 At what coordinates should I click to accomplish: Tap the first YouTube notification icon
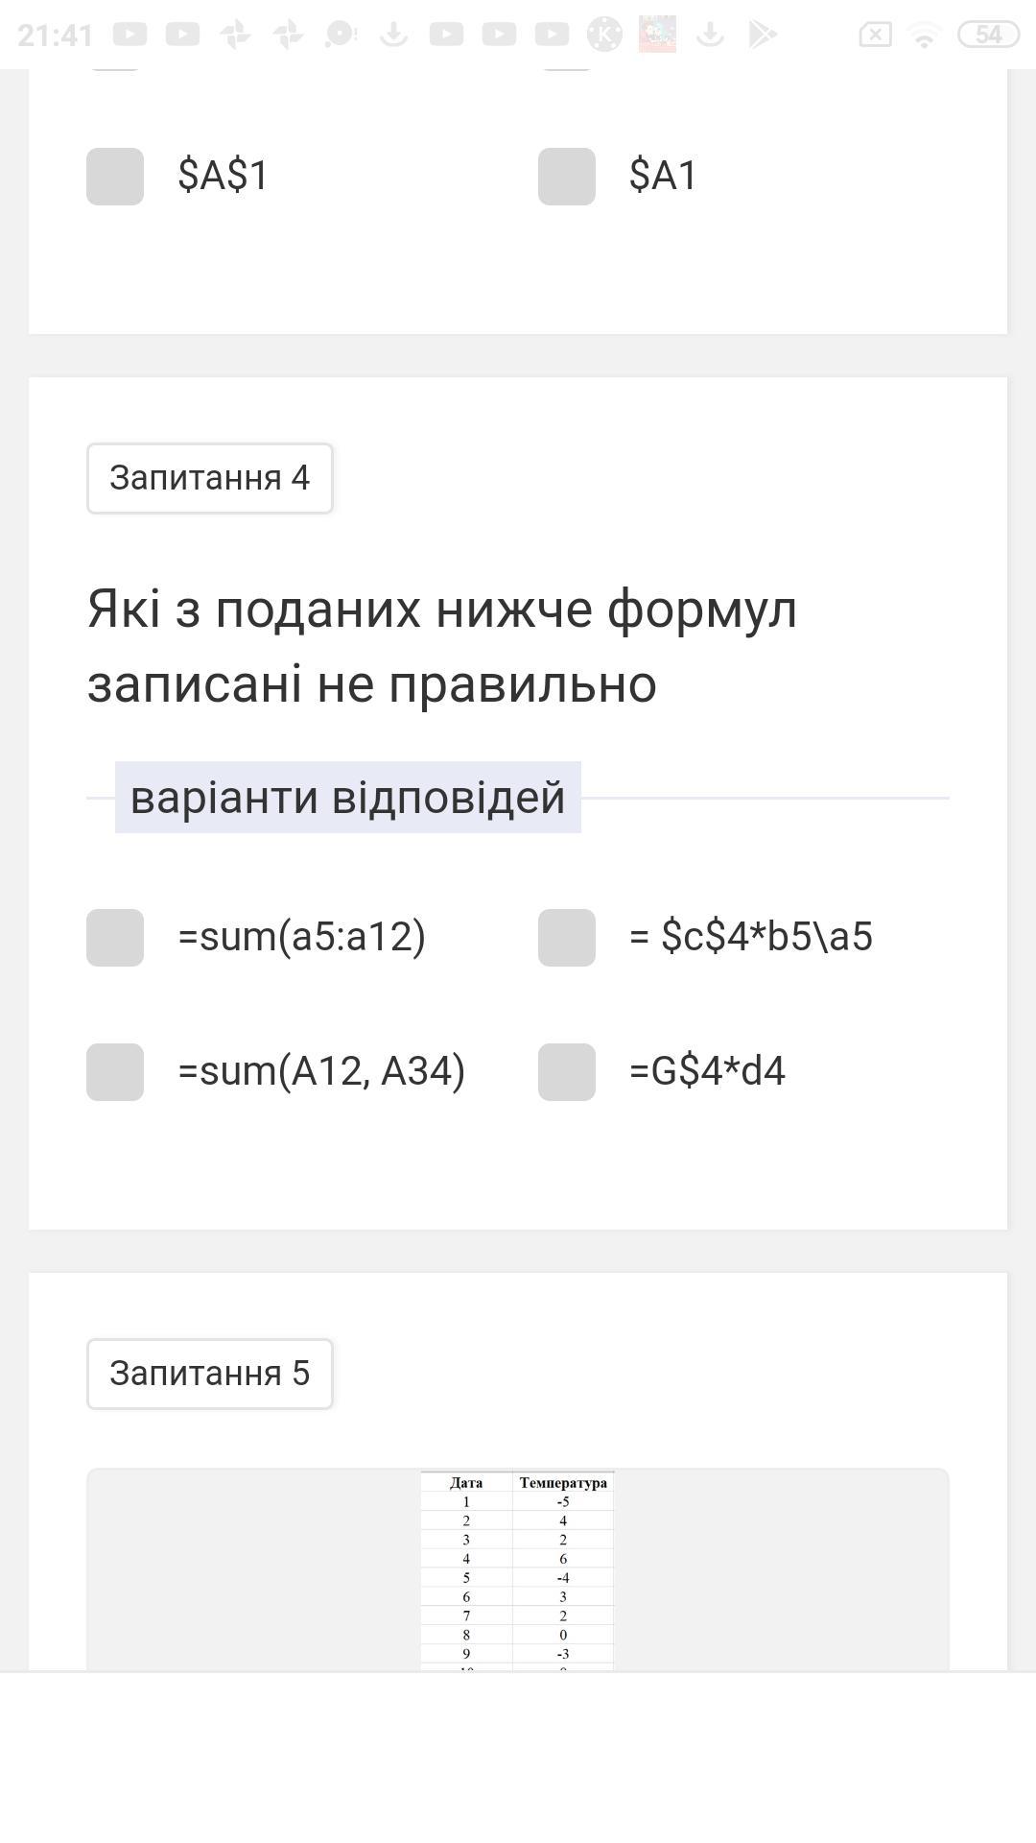click(129, 35)
